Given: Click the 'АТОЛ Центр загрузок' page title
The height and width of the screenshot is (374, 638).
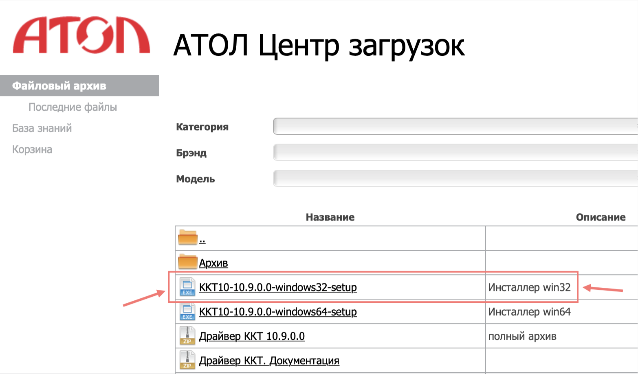Looking at the screenshot, I should [319, 45].
